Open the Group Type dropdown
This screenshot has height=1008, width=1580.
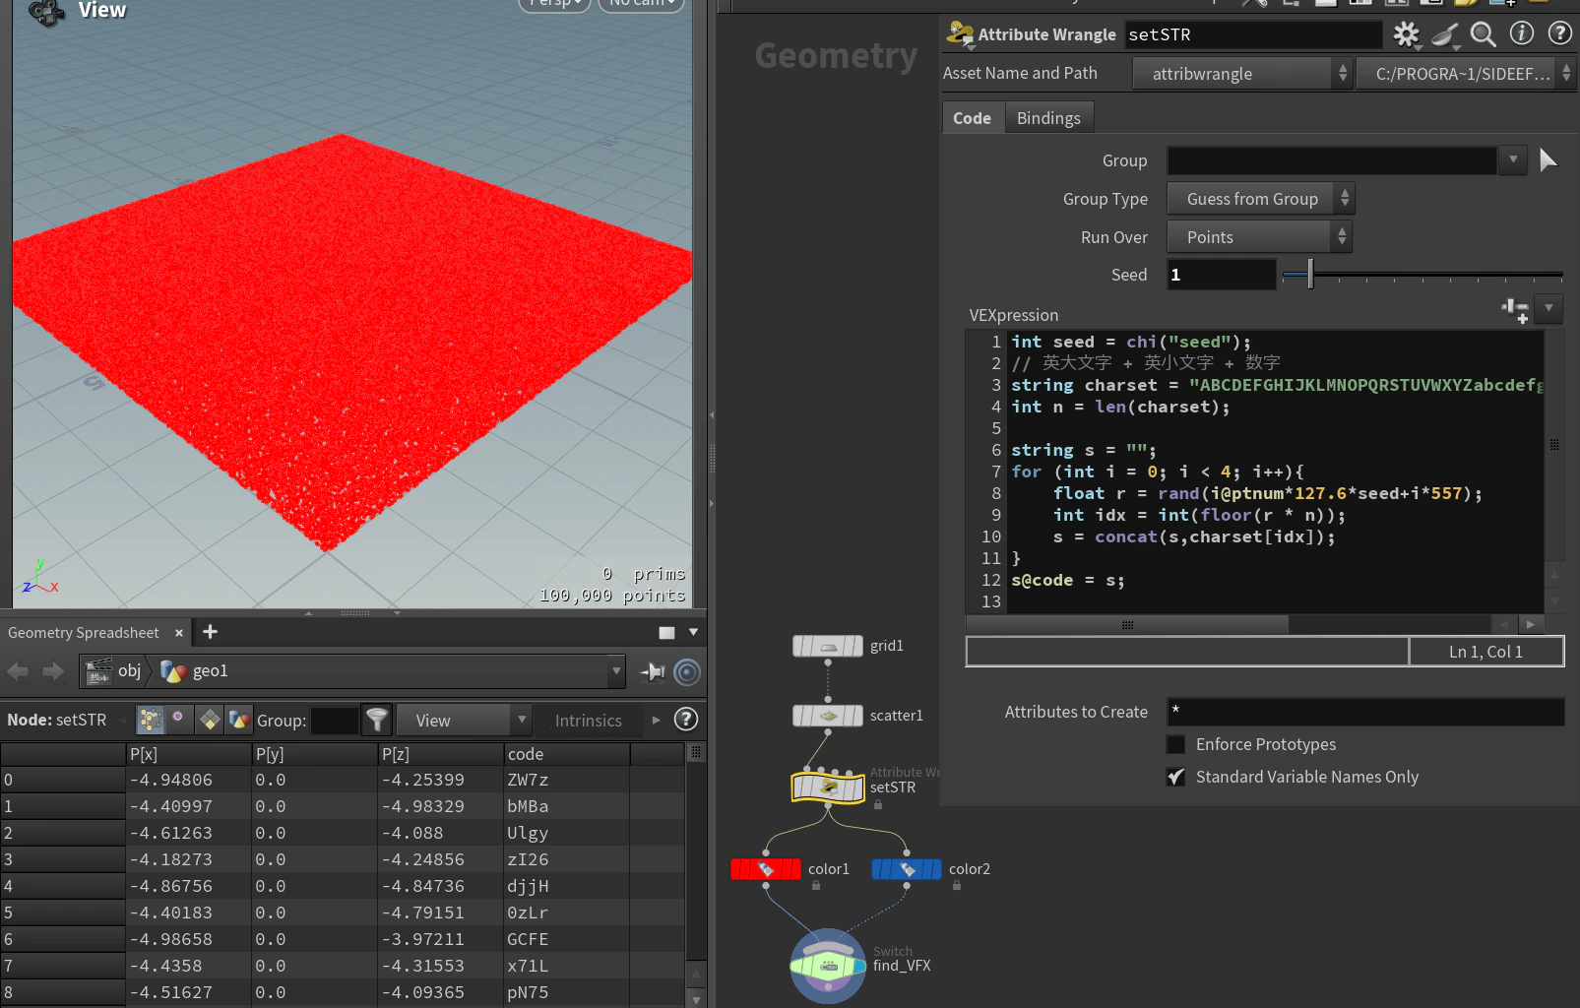tap(1261, 199)
